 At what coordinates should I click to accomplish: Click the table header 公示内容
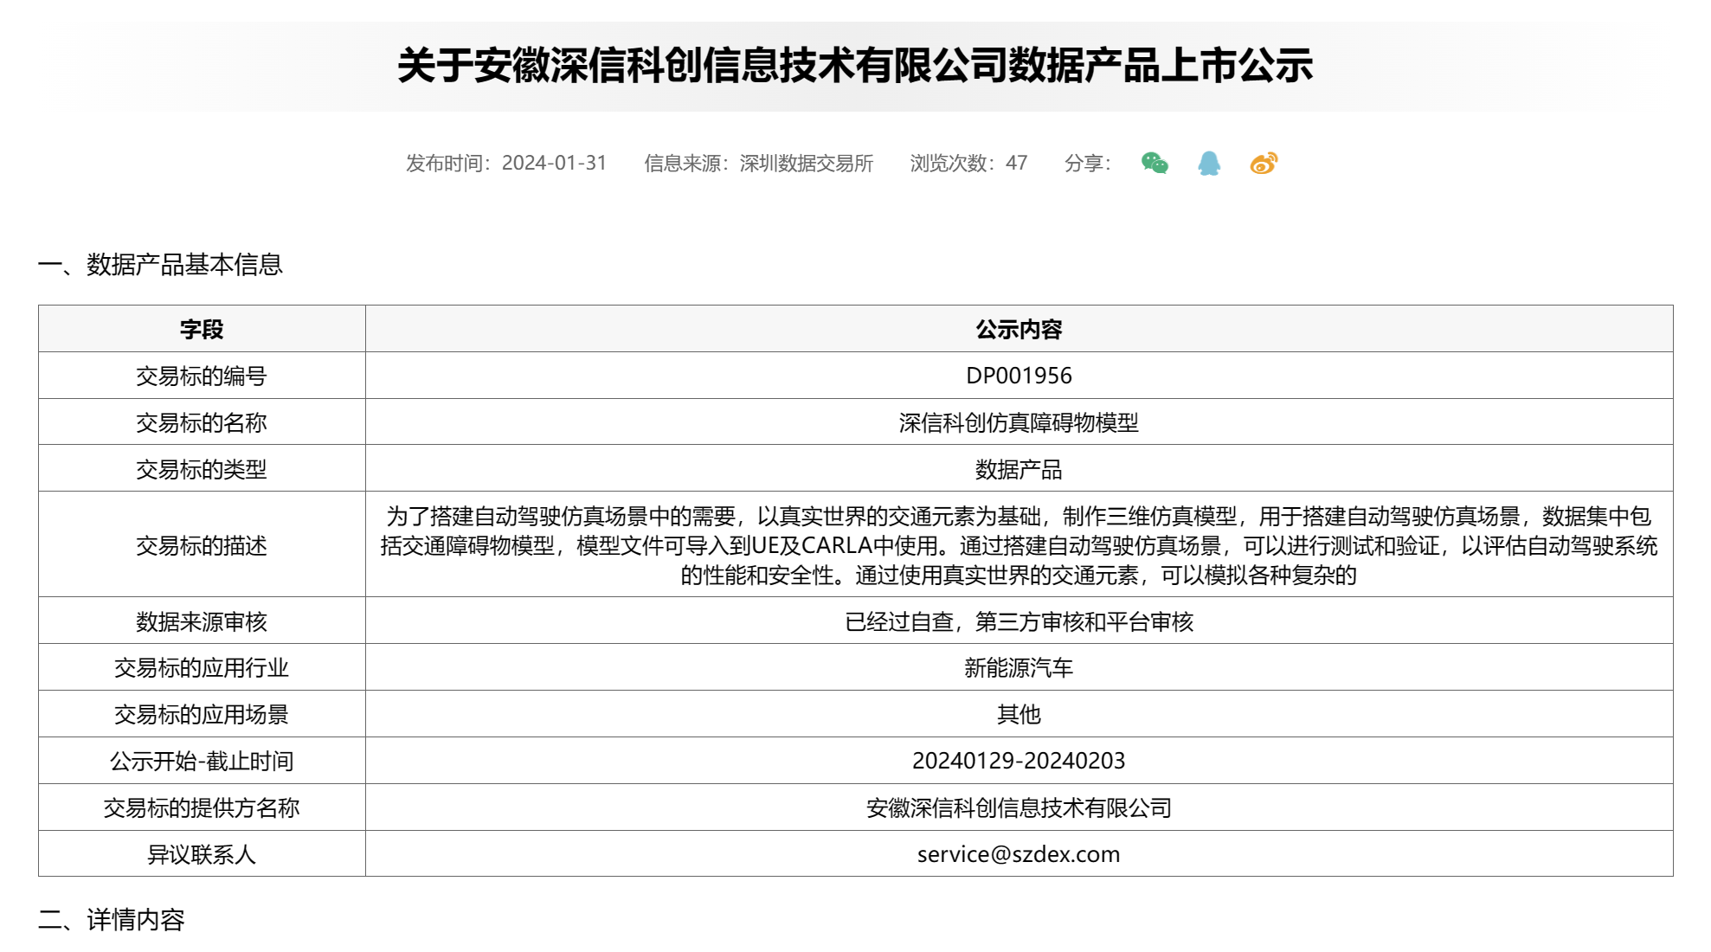click(x=1019, y=329)
